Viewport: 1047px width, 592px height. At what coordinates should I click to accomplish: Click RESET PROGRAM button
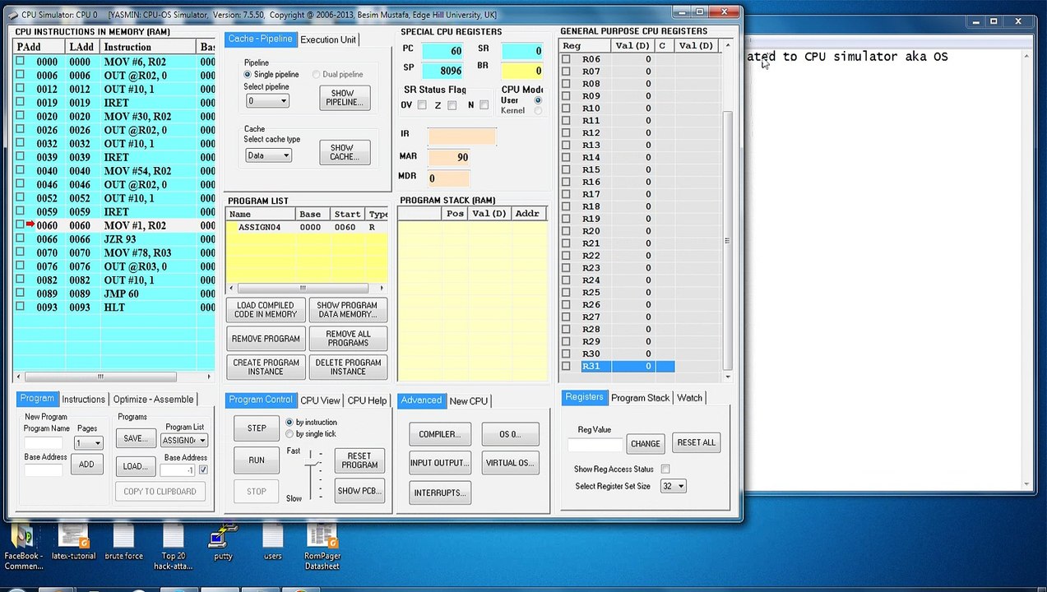(359, 460)
